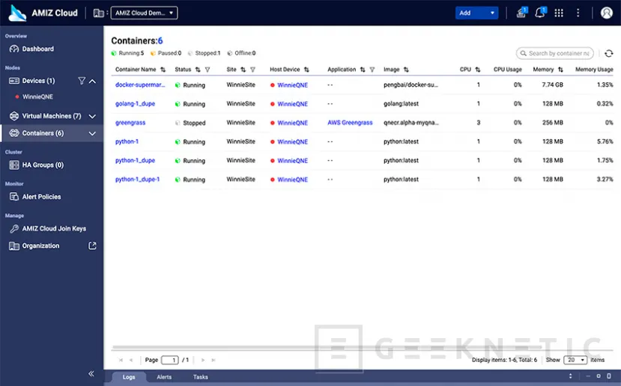Filter the Site column
Screen dimensions: 621x386
pos(252,70)
